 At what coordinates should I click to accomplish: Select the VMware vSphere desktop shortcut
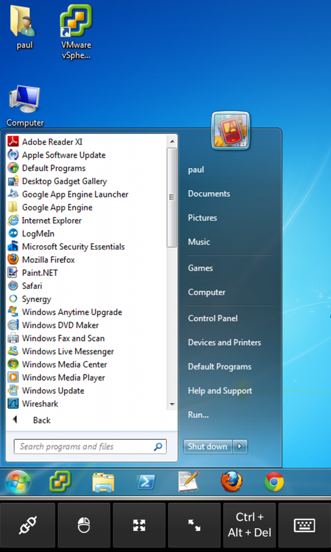tap(76, 32)
